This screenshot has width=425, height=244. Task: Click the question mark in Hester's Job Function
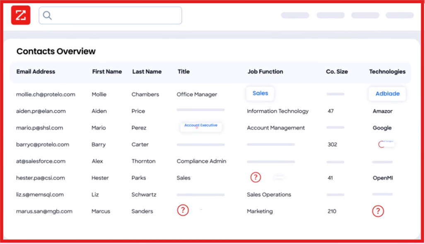256,177
